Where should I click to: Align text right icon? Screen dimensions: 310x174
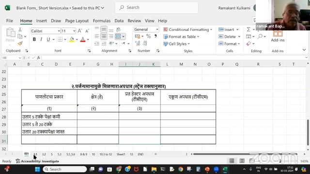(111, 37)
